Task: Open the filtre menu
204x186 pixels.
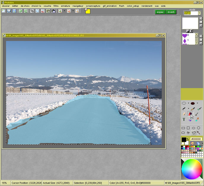Action: 56,6
